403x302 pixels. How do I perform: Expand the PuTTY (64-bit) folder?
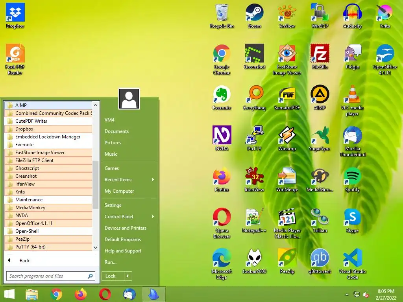click(48, 247)
